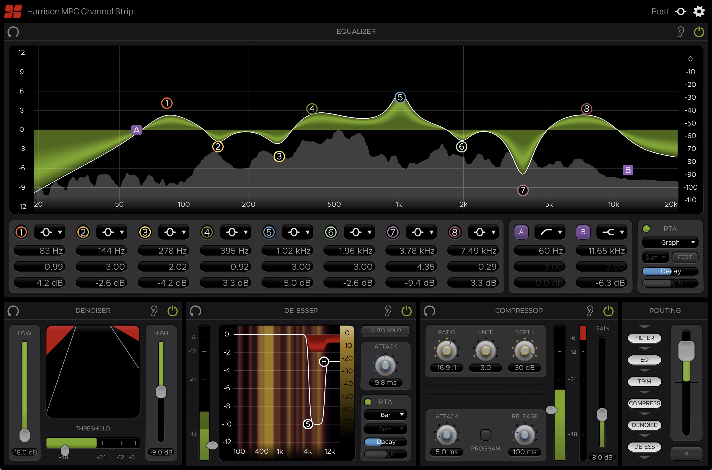
Task: Click the Compressor Knee knob
Action: click(x=485, y=350)
